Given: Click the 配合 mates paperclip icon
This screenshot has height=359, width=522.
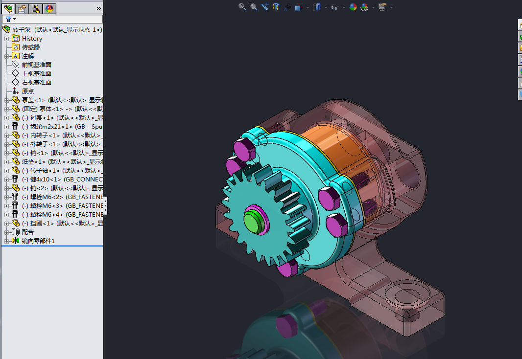Looking at the screenshot, I should pos(15,232).
